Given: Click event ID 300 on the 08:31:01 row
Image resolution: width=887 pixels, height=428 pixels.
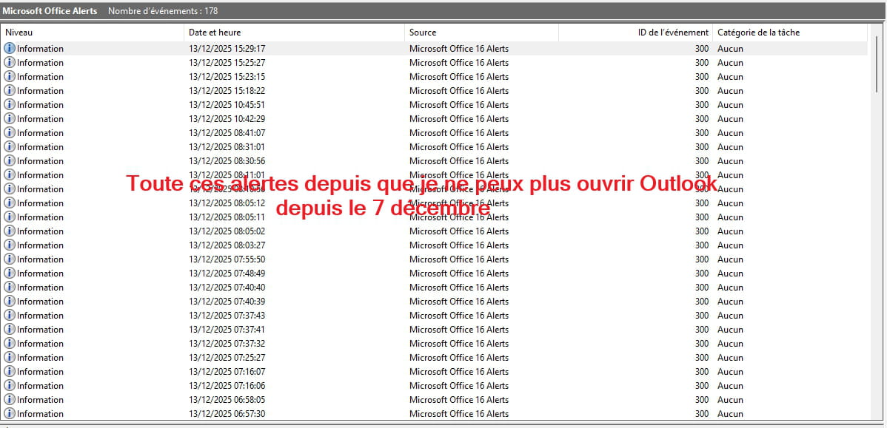Looking at the screenshot, I should pyautogui.click(x=701, y=147).
